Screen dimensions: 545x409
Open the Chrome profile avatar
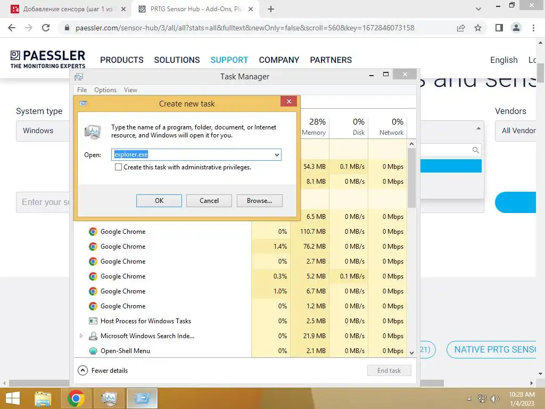pos(516,28)
